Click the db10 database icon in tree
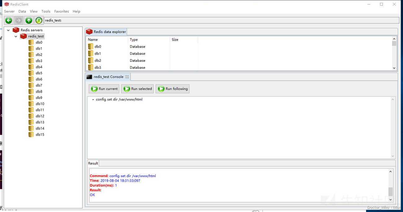The image size is (403, 212). tap(31, 104)
